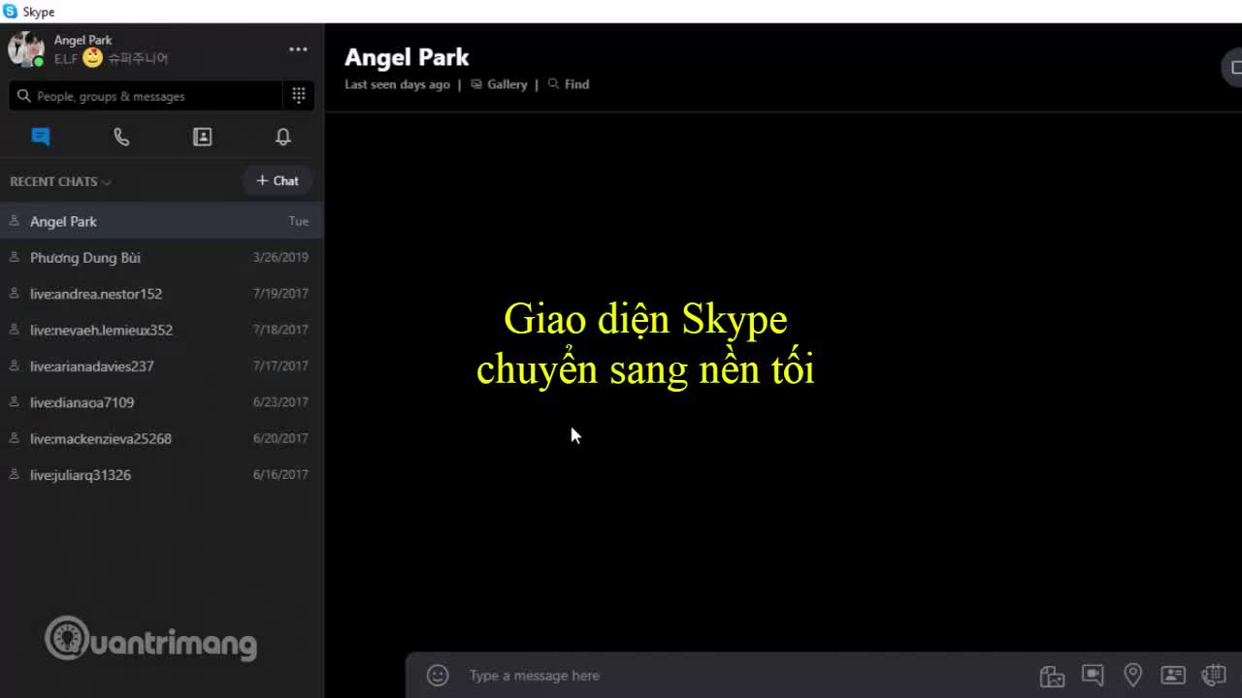
Task: Click the Angel Park profile name in sidebar
Action: 83,40
